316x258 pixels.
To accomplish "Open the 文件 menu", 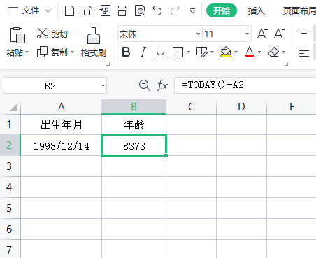I will (x=29, y=10).
